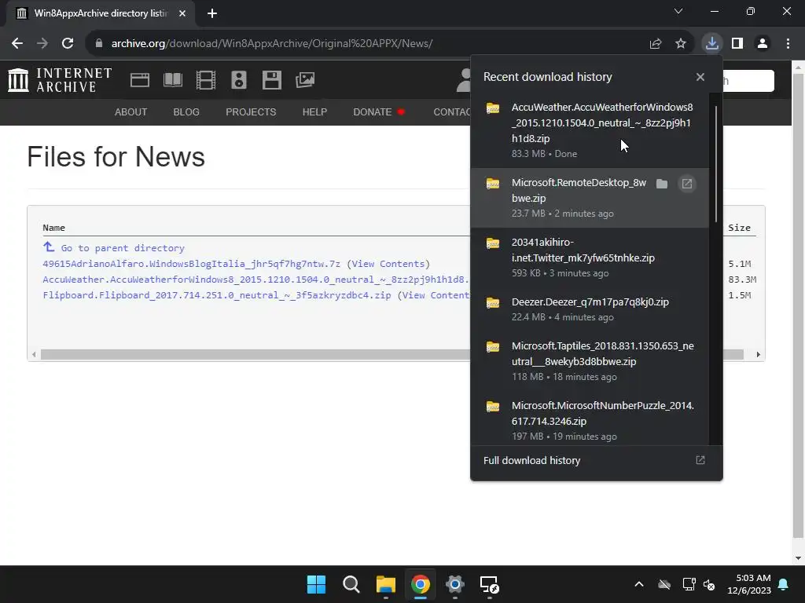Open the browser side panel icon
Image resolution: width=805 pixels, height=603 pixels.
coord(737,44)
